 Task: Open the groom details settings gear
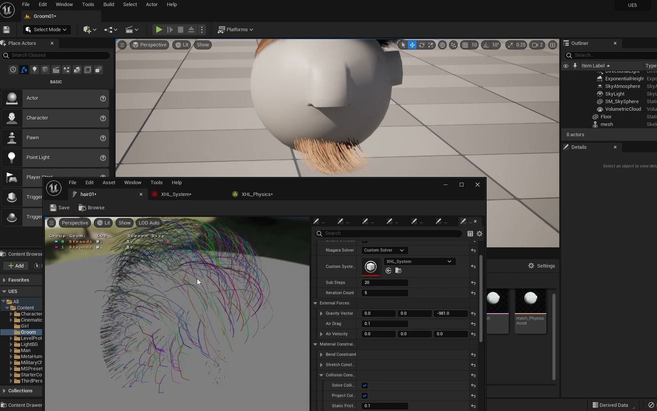tap(479, 234)
